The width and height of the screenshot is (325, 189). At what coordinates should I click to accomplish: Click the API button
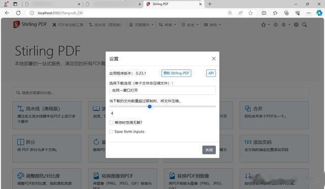tap(211, 73)
